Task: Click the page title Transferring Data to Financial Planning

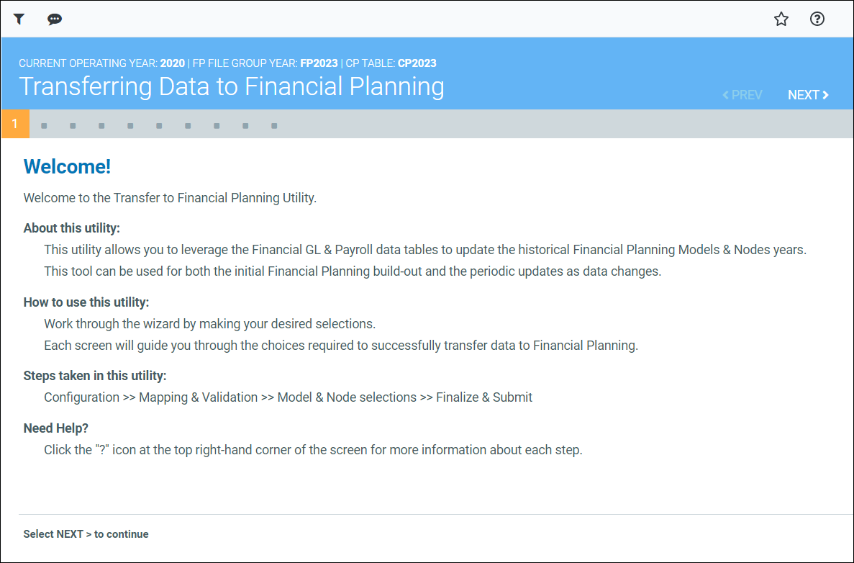Action: 232,86
